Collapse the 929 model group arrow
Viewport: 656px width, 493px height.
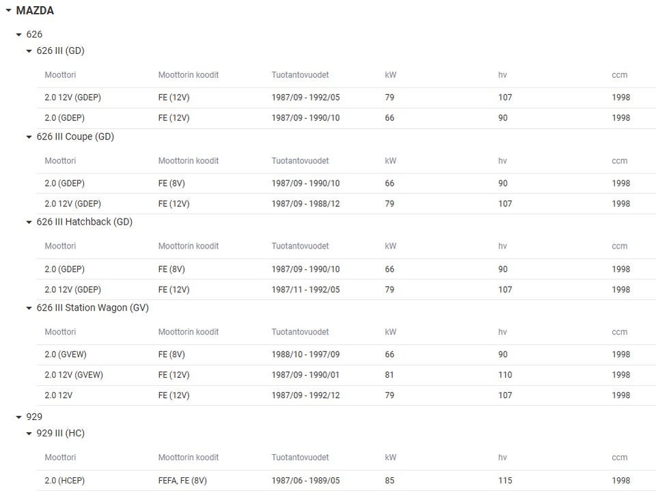19,417
